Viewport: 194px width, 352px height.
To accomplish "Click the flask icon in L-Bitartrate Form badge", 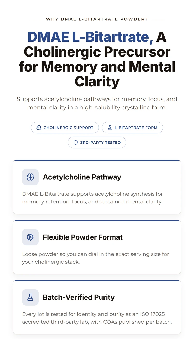I will (x=110, y=128).
